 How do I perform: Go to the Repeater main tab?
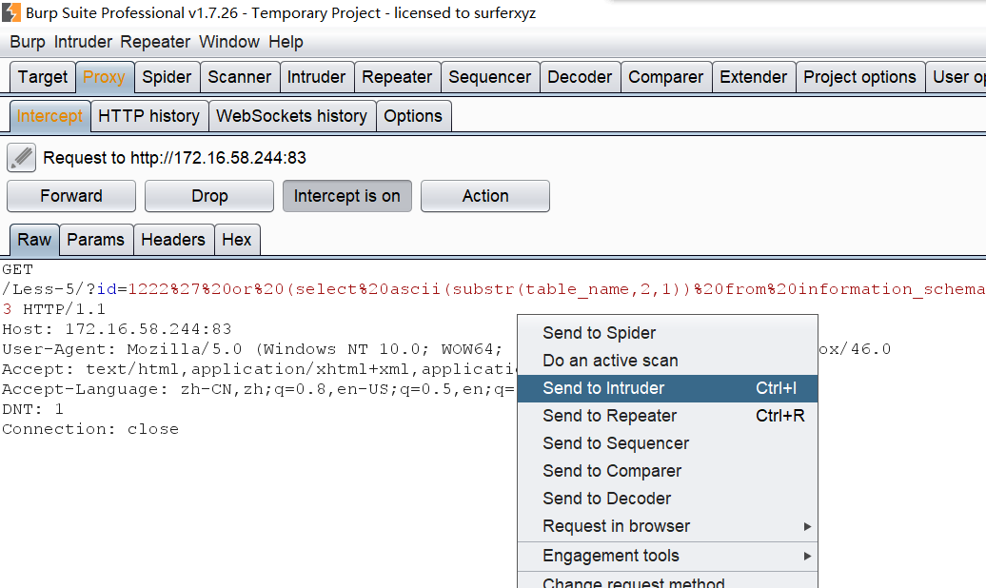[x=397, y=77]
